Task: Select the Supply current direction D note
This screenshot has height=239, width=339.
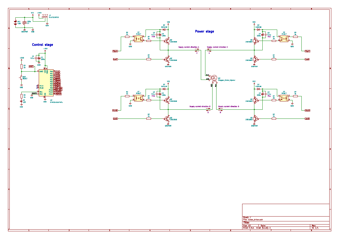Action: coord(229,107)
